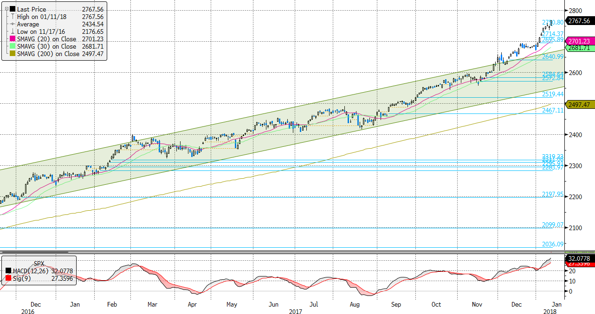
Task: Click the 'Mar' x-axis month label
Action: click(x=153, y=305)
